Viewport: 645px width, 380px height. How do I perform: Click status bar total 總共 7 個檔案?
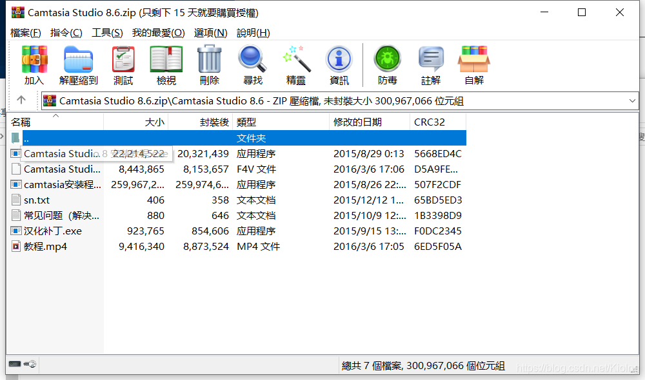(x=423, y=365)
